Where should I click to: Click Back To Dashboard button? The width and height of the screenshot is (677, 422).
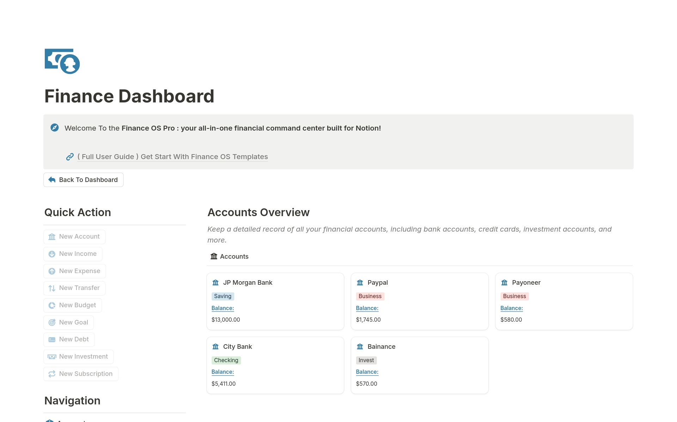[83, 179]
